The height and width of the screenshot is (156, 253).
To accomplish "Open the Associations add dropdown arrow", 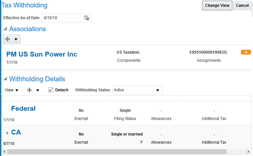I will [x=16, y=39].
